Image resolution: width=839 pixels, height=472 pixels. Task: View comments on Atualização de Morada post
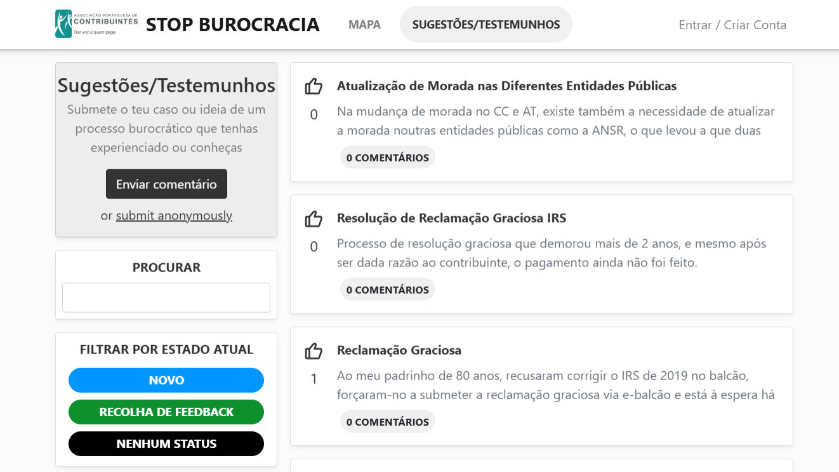click(x=388, y=157)
